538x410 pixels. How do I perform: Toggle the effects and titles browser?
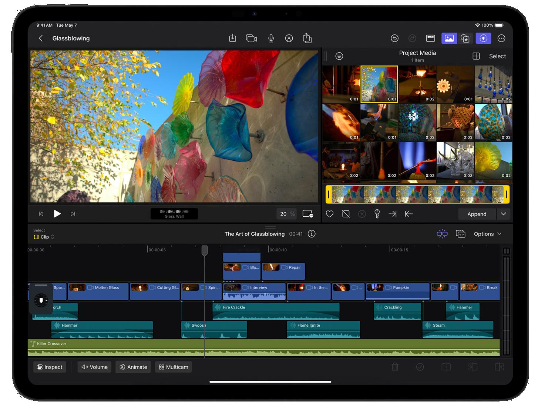tap(465, 38)
